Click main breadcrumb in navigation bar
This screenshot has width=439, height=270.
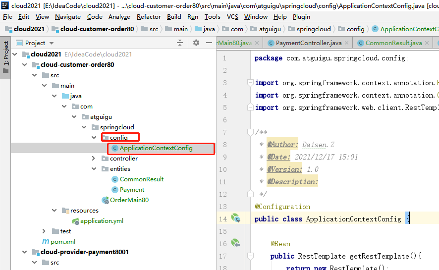pos(176,29)
